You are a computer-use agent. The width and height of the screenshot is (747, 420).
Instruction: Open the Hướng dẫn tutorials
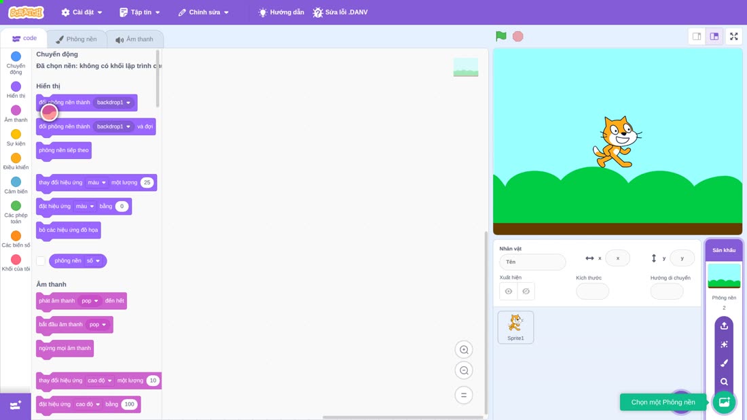coord(281,12)
